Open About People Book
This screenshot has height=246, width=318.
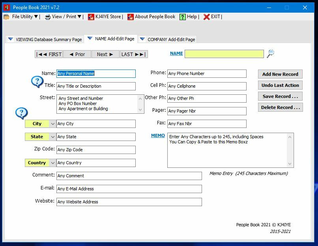[x=155, y=17]
